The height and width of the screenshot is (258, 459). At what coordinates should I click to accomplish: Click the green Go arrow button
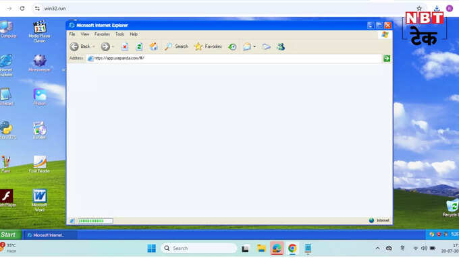pyautogui.click(x=387, y=59)
